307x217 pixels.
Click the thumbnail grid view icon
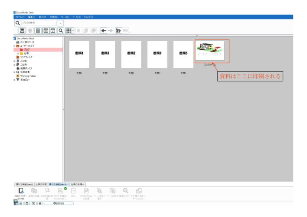68,30
